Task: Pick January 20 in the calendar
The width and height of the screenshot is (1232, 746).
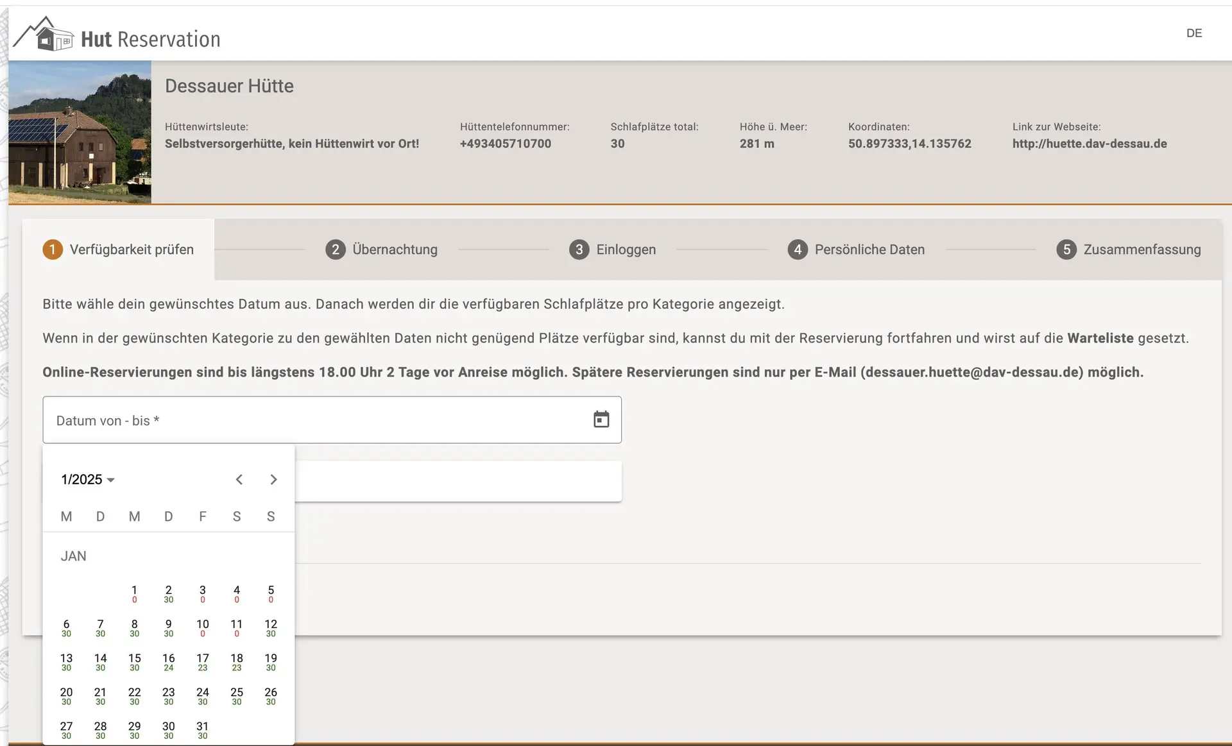Action: click(66, 696)
